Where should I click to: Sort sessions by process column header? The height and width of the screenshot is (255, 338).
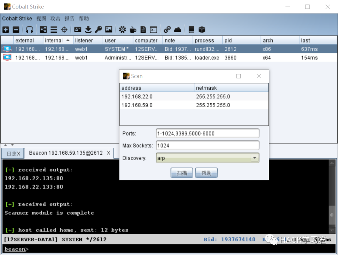pos(207,40)
